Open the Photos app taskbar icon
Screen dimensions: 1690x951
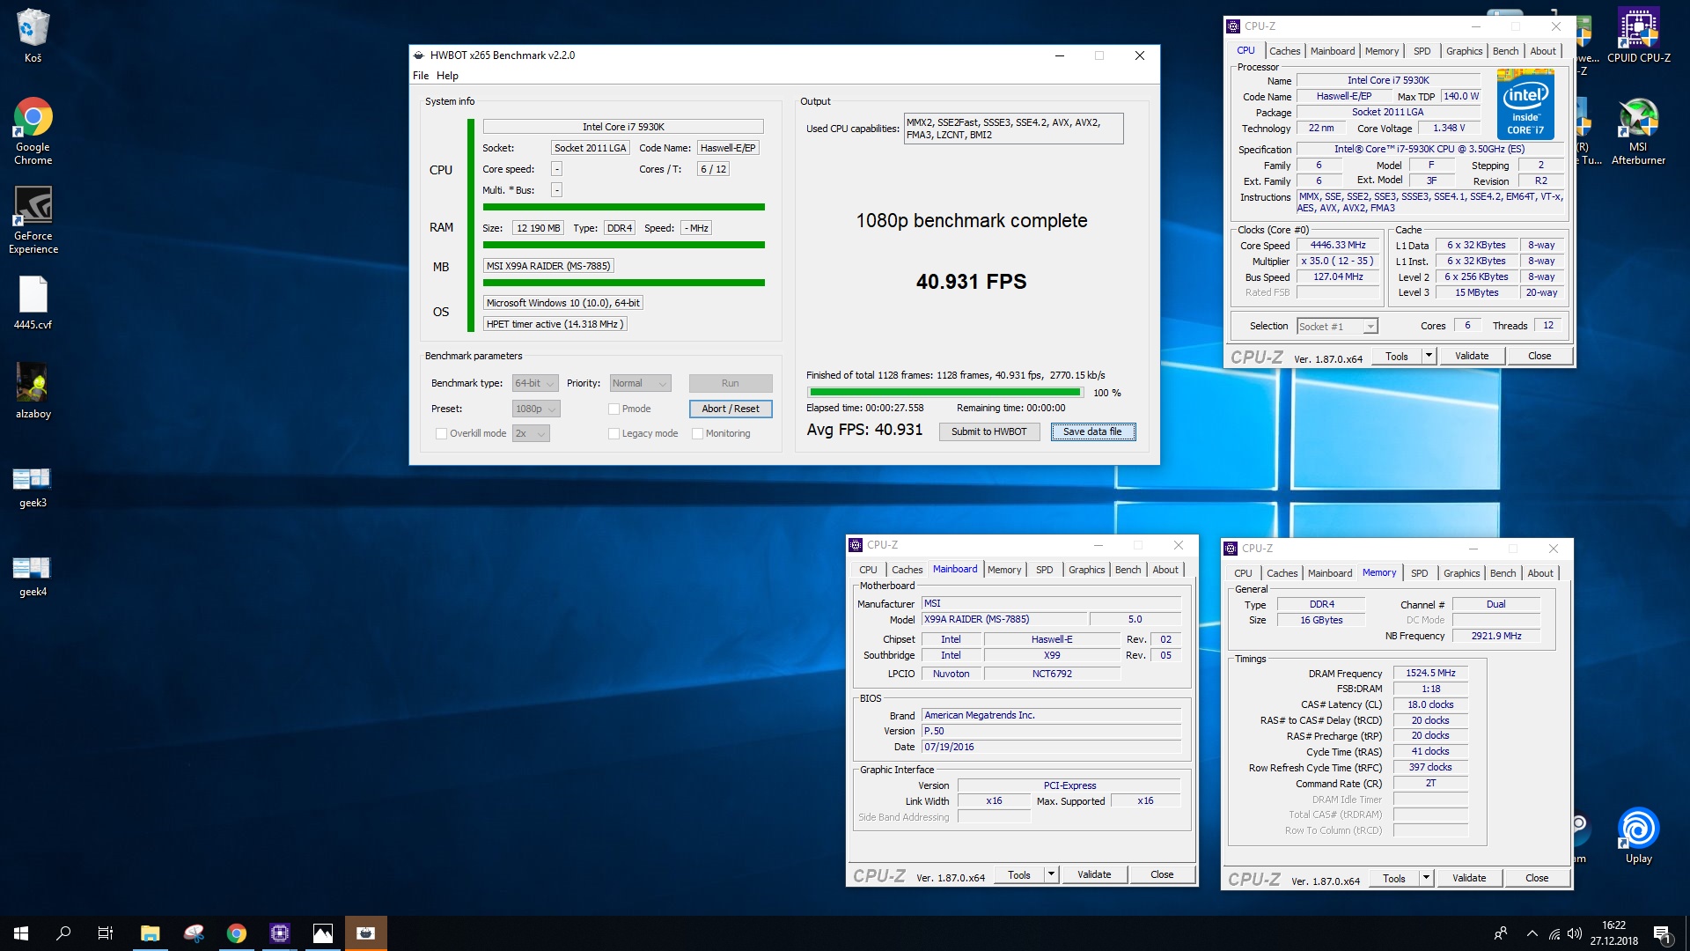323,933
